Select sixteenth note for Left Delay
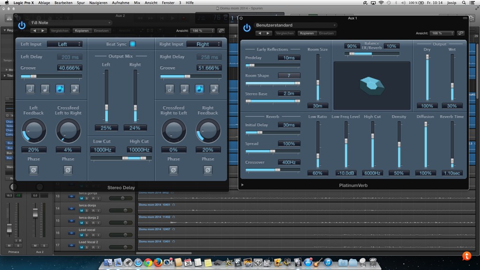Viewport: 480px width, 270px height. tap(75, 89)
